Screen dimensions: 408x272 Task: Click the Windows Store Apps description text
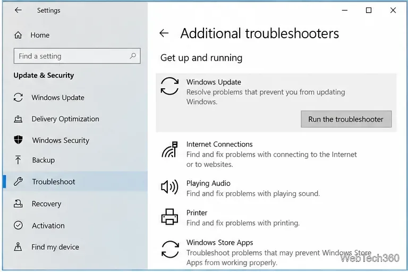tap(279, 258)
